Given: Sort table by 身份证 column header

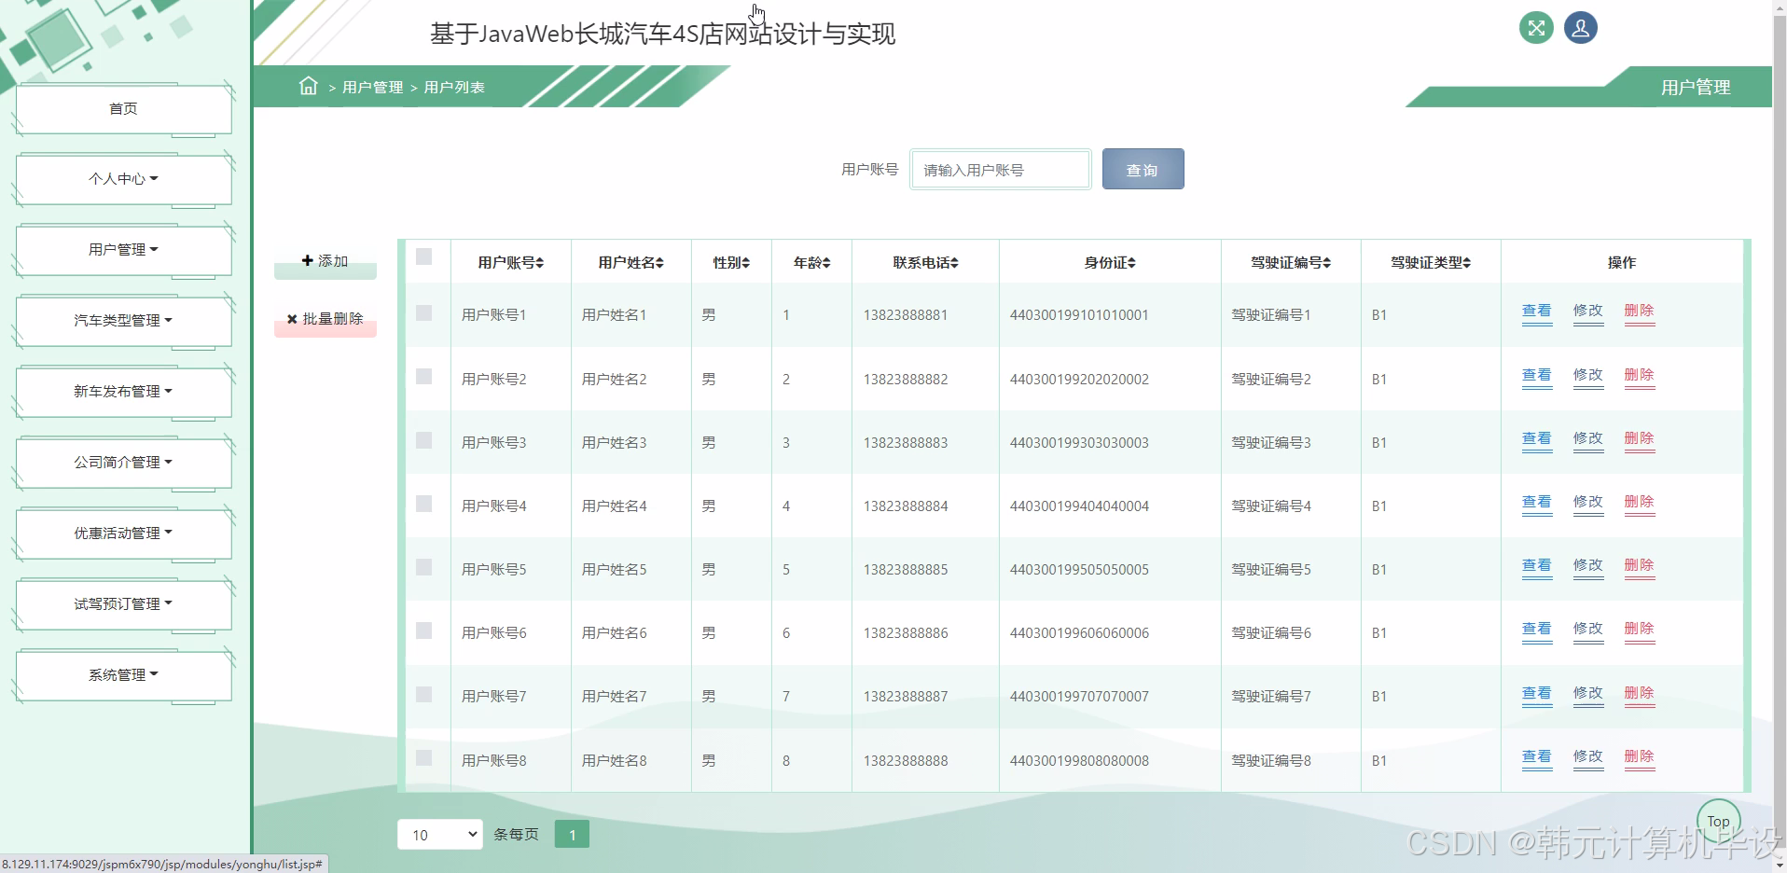Looking at the screenshot, I should coord(1110,263).
